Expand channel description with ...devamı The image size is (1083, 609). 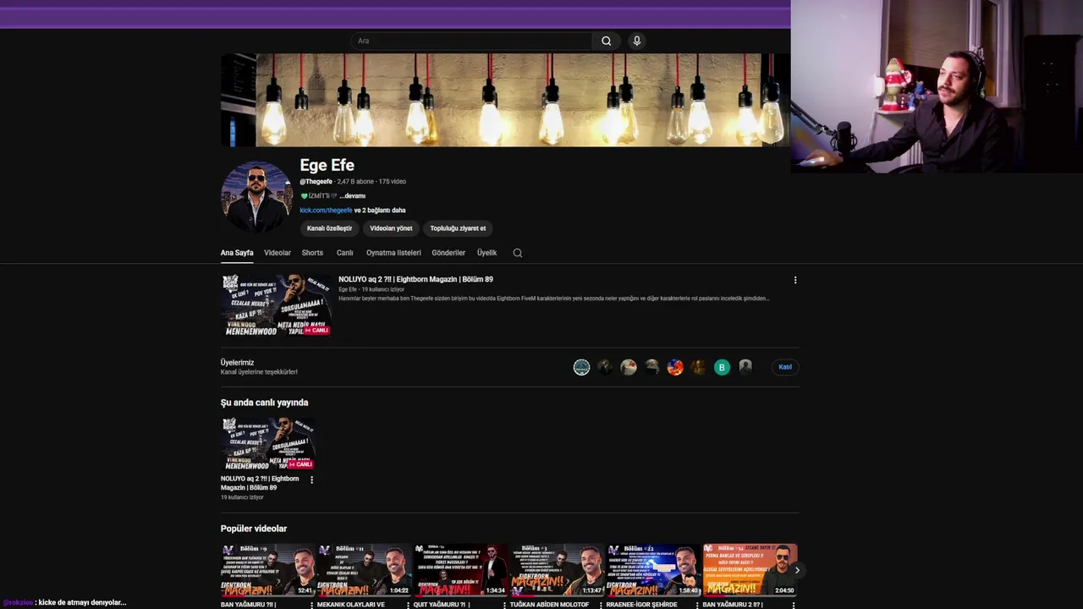click(352, 196)
